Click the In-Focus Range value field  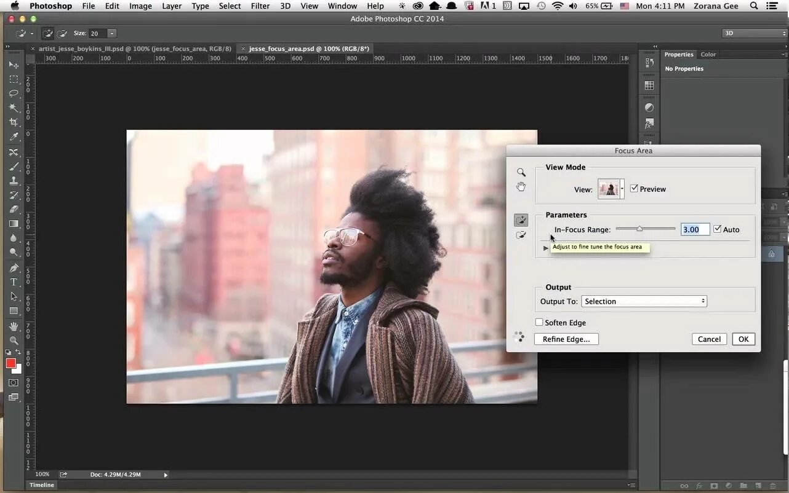[x=695, y=229]
